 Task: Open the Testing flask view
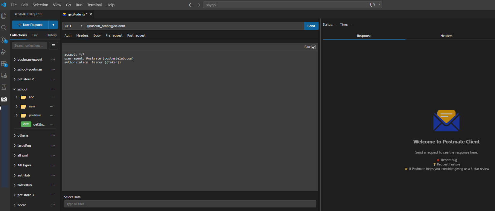point(4,87)
